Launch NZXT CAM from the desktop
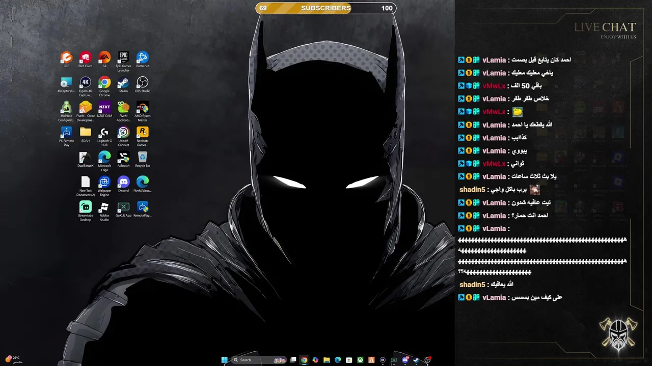This screenshot has width=652, height=366. 104,109
